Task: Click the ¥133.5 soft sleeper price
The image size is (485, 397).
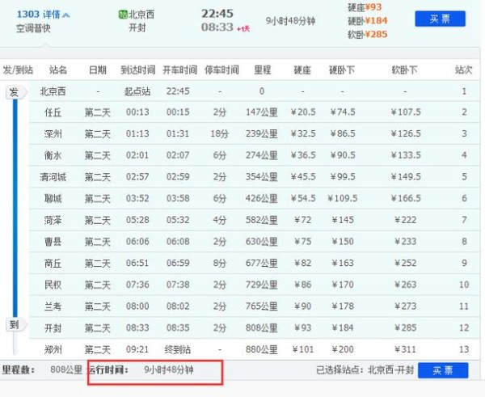Action: [406, 155]
